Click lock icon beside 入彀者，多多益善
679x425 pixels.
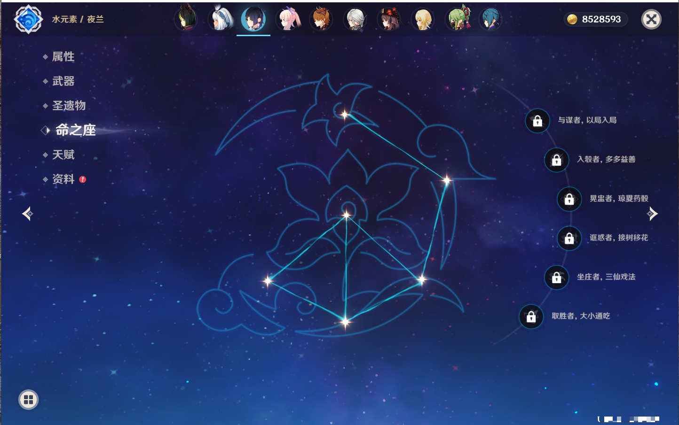(x=557, y=160)
